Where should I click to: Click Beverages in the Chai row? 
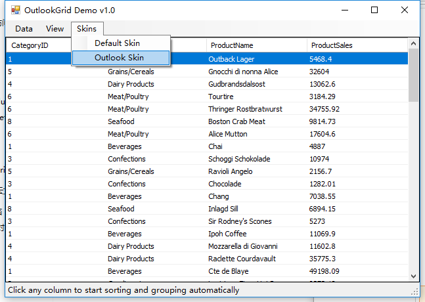click(124, 146)
